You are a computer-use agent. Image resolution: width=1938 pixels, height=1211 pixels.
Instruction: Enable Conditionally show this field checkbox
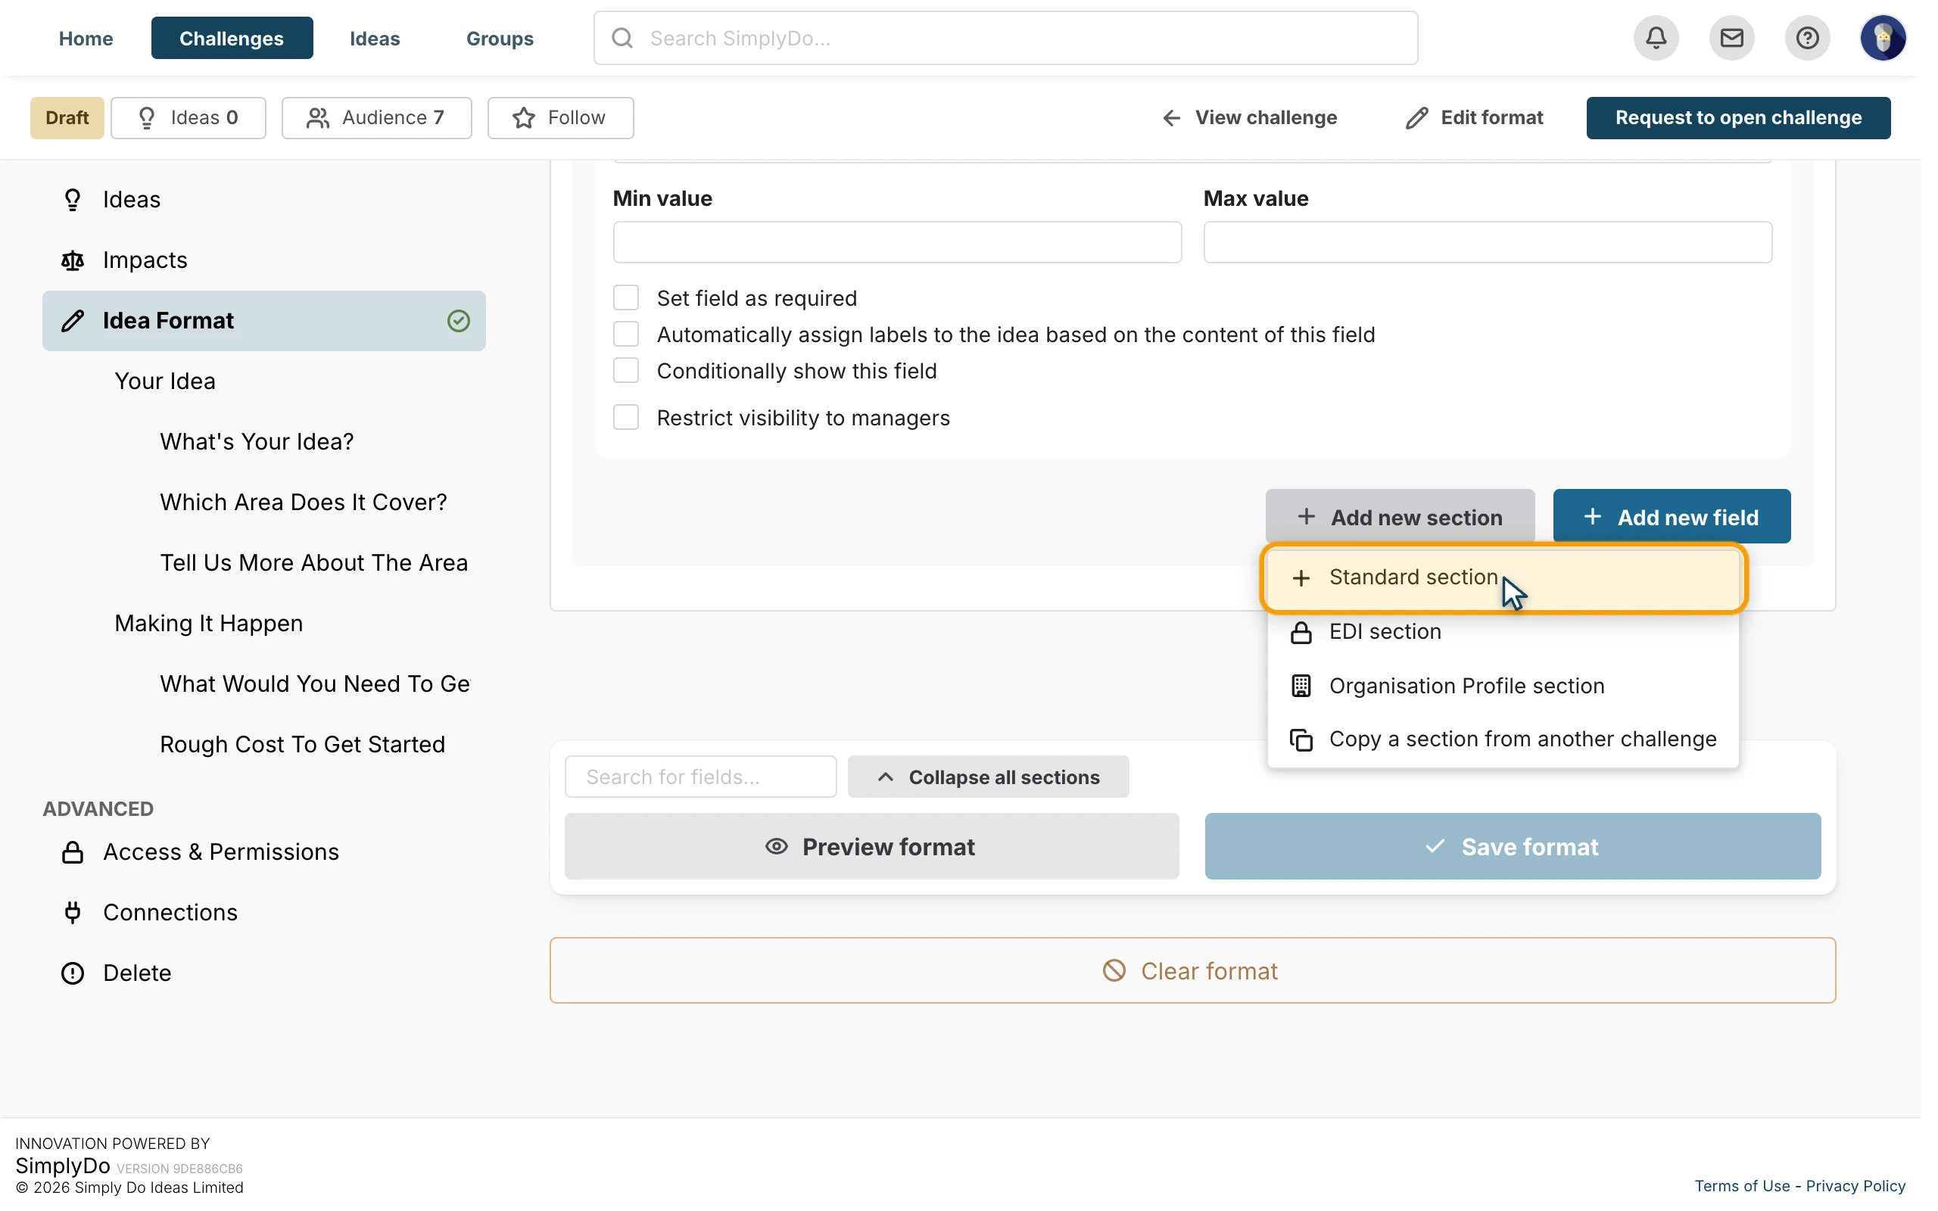click(625, 371)
